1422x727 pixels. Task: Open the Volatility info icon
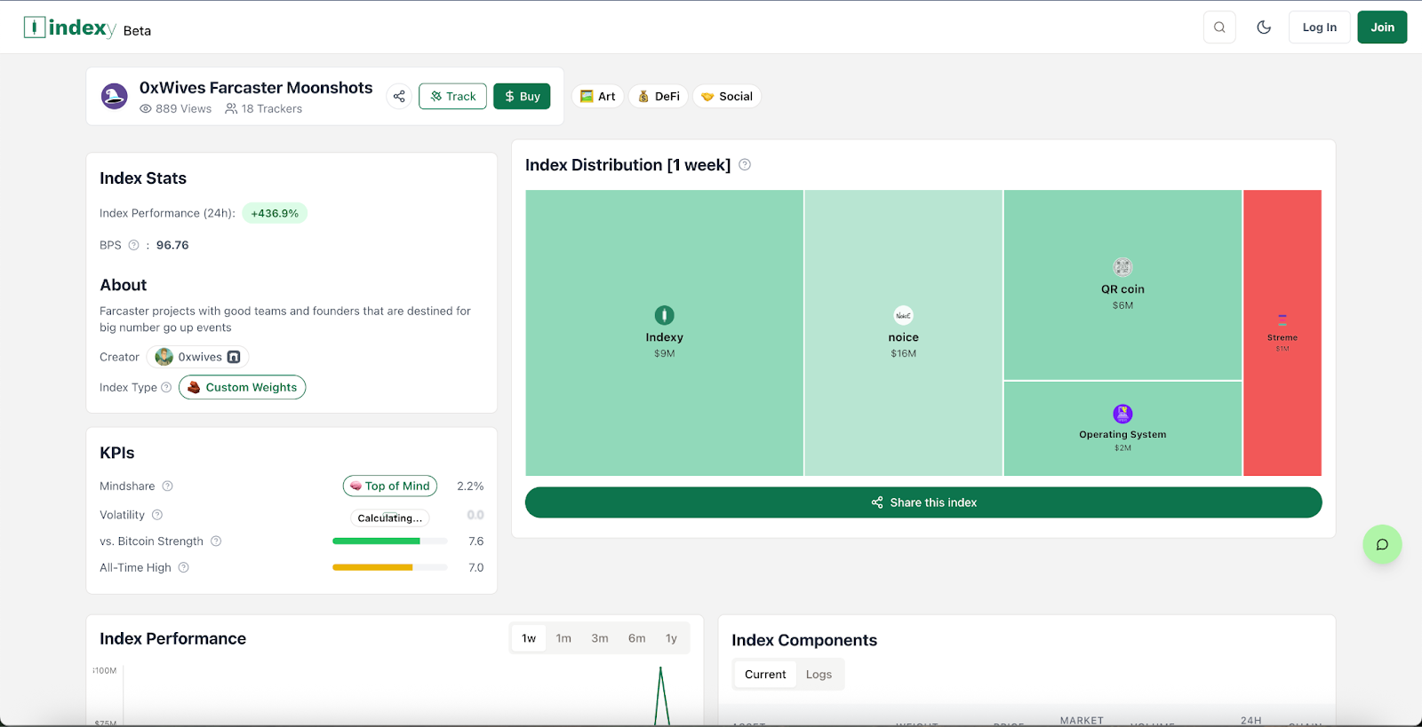[x=157, y=515]
